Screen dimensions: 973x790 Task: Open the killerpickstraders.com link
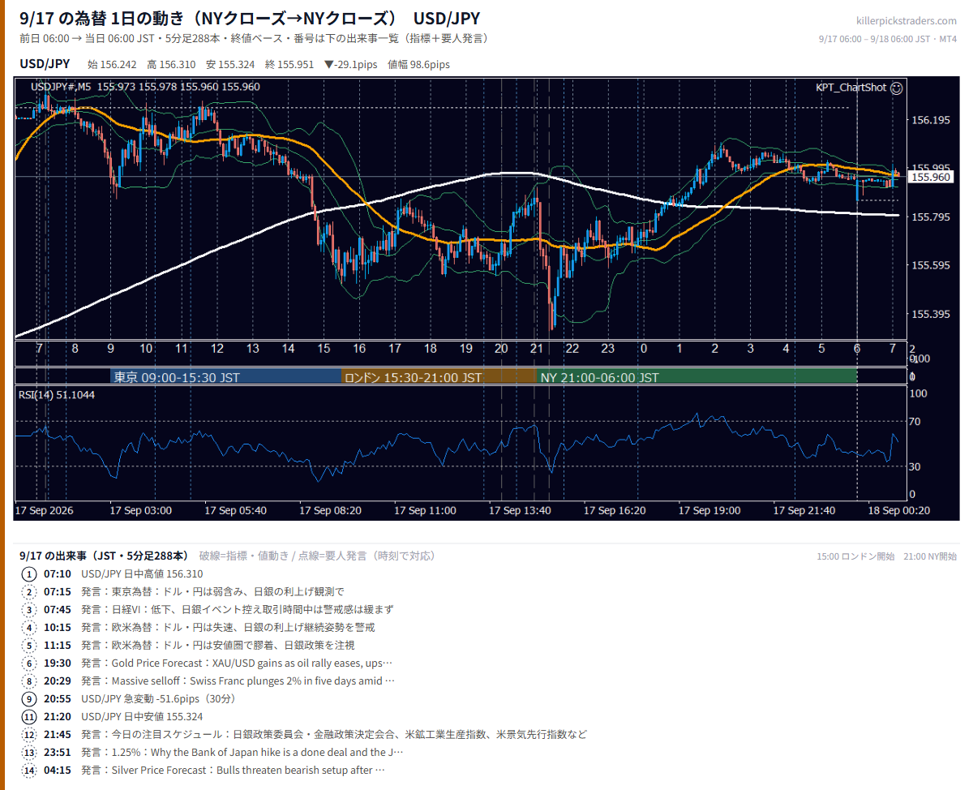(x=907, y=21)
